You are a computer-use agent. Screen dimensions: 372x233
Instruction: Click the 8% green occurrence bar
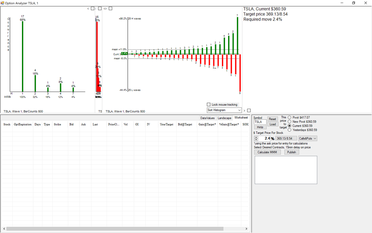(x=60, y=87)
